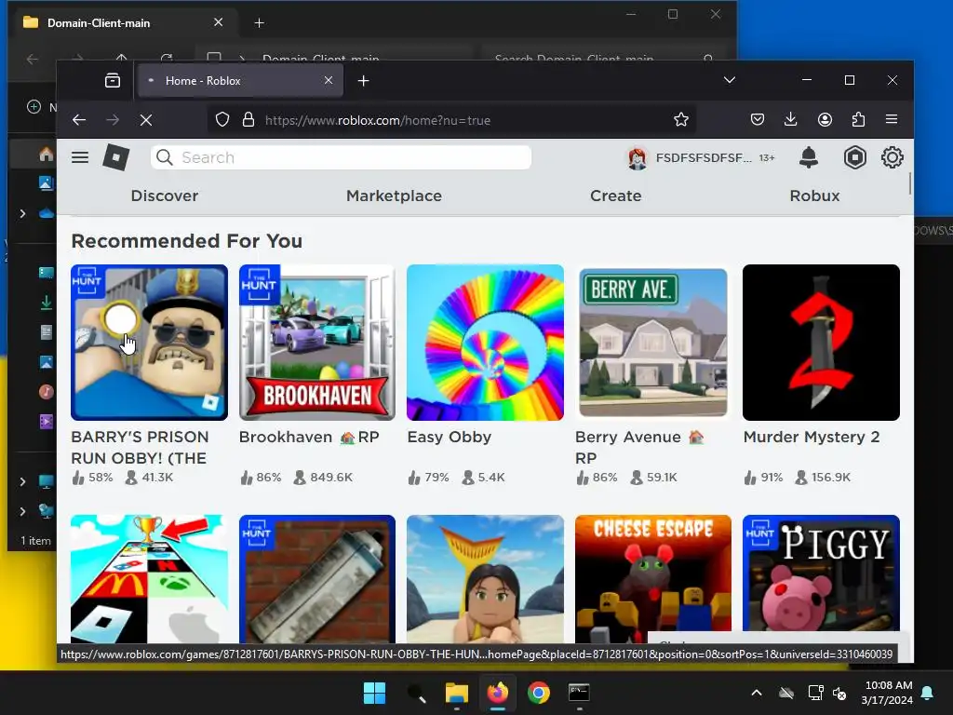953x715 pixels.
Task: Show site security padlock info
Action: [248, 120]
